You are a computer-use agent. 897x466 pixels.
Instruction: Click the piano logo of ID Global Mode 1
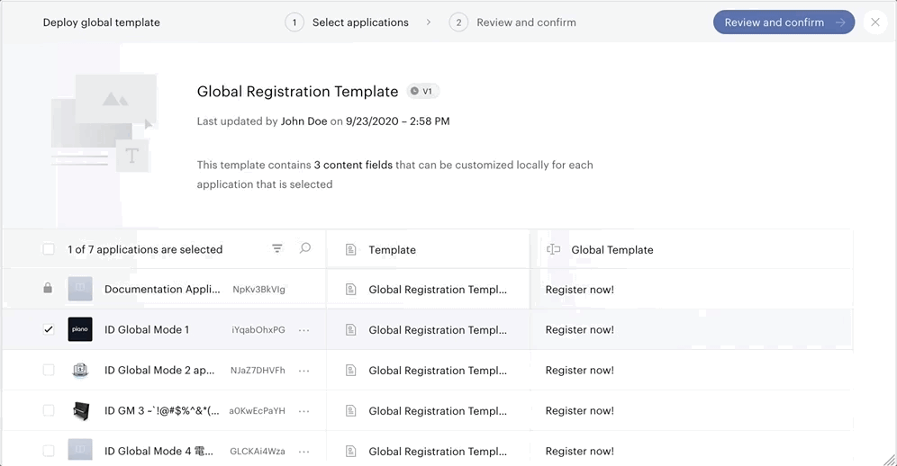click(x=80, y=329)
